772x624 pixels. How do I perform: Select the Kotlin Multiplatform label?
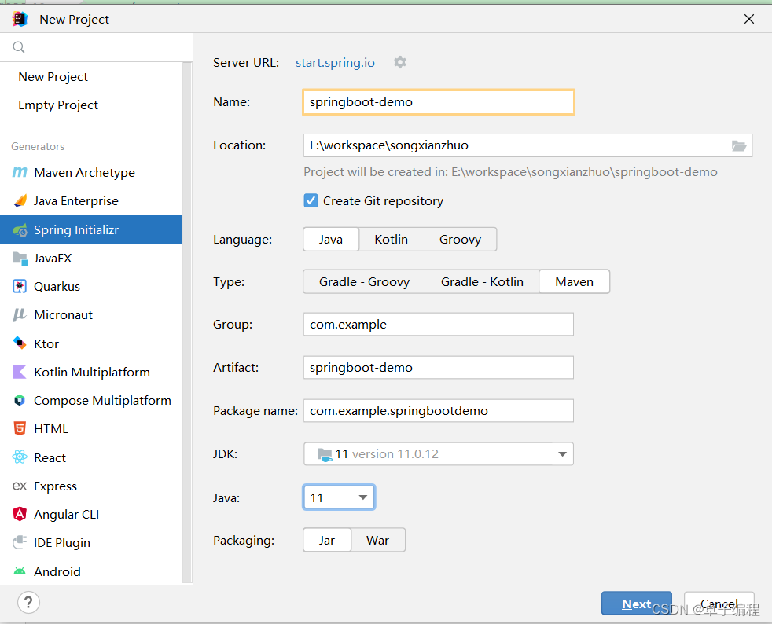pyautogui.click(x=92, y=372)
